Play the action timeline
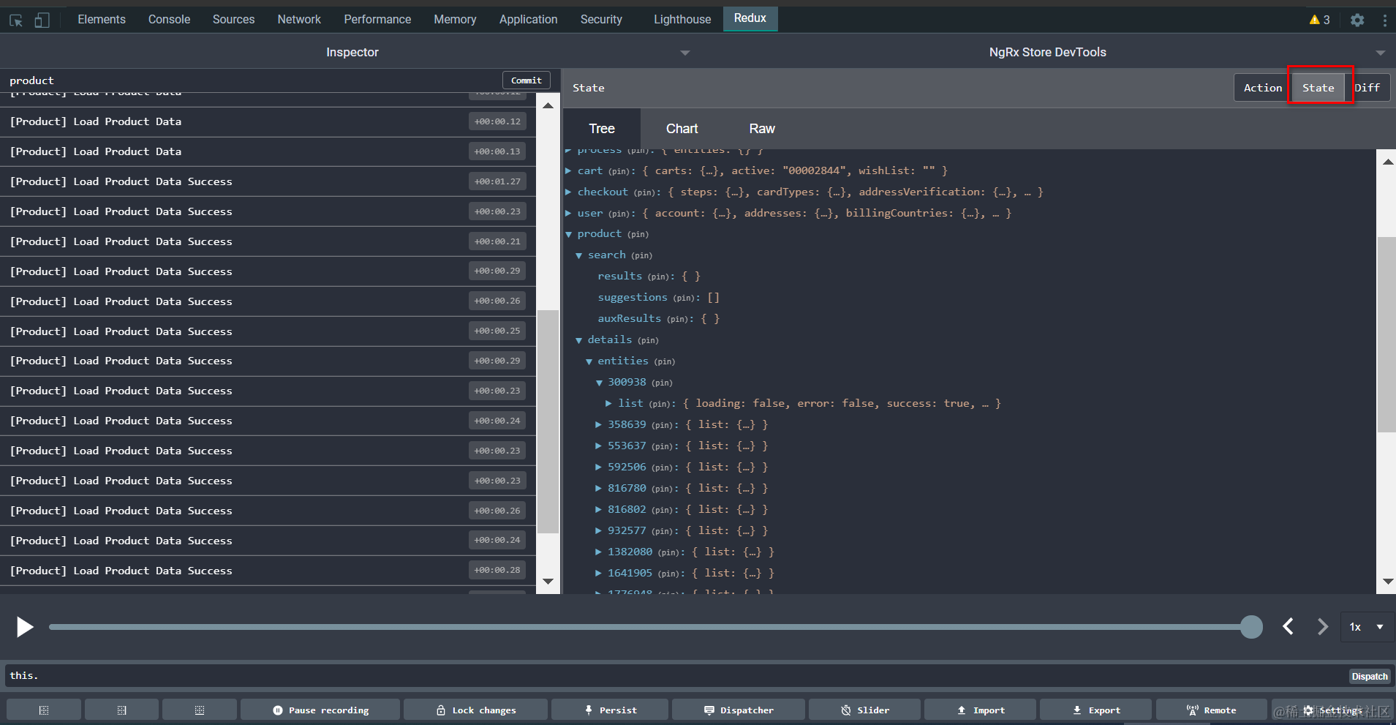The image size is (1396, 725). coord(25,627)
